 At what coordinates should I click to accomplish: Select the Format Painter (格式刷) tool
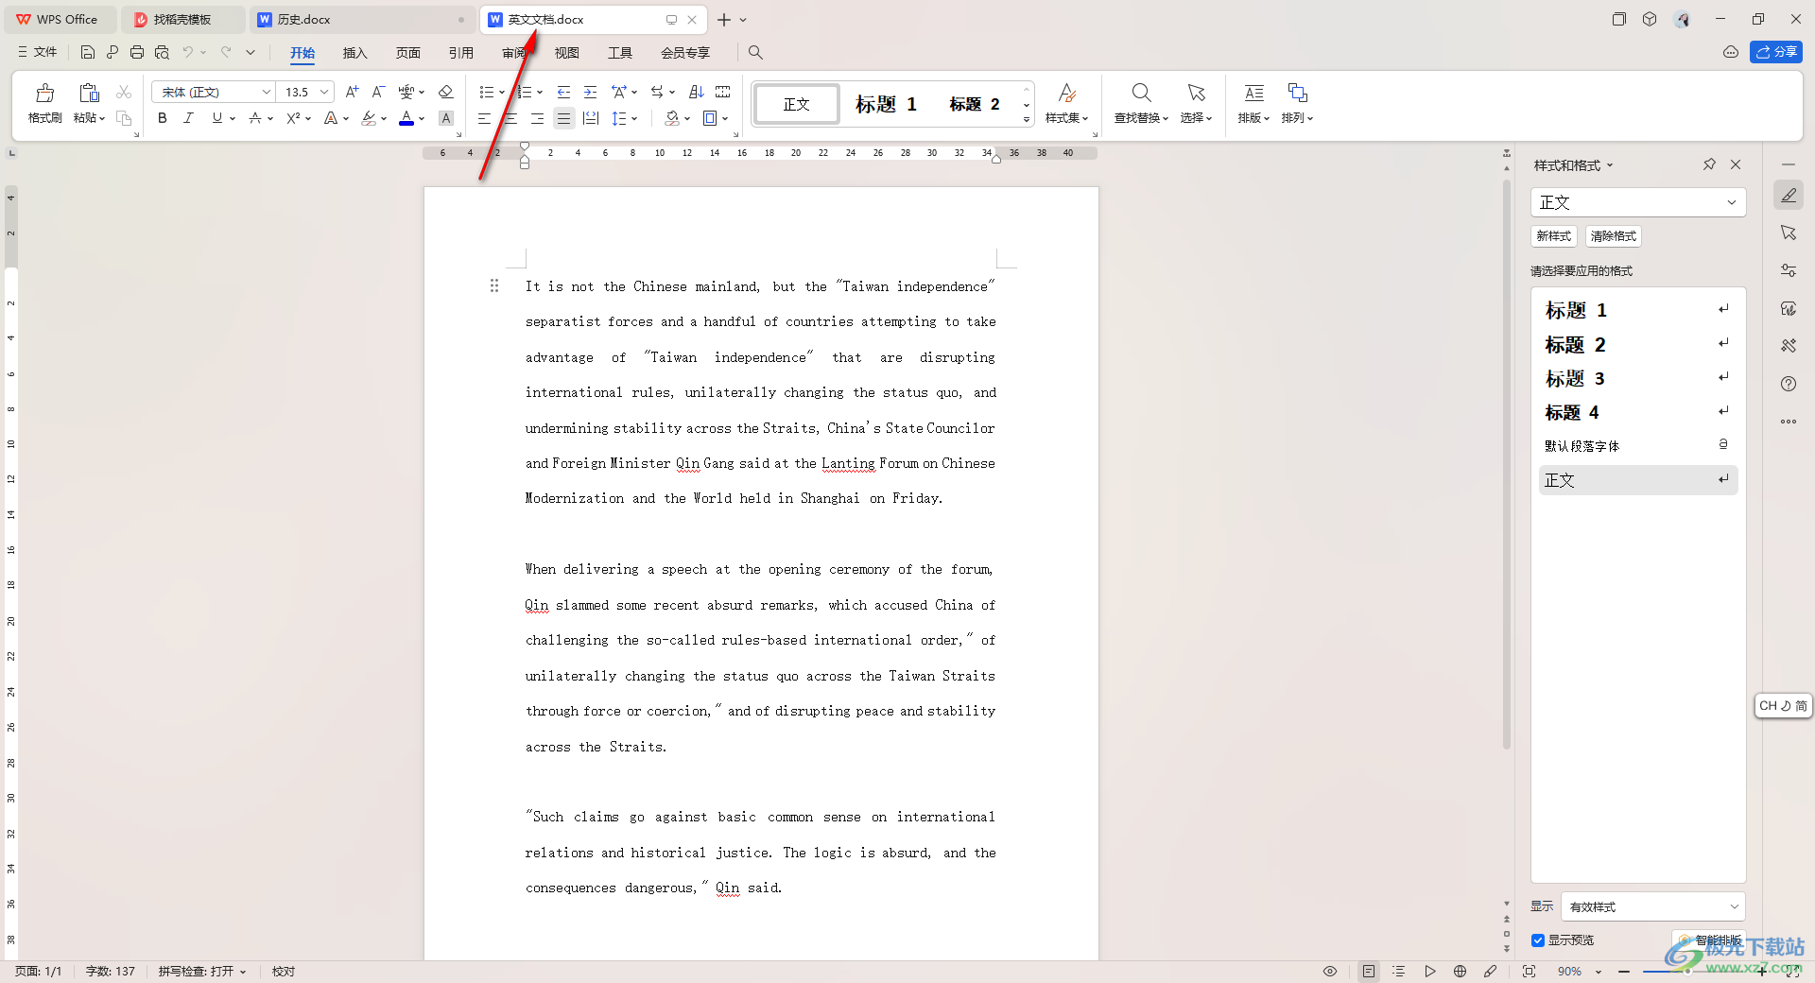pyautogui.click(x=44, y=104)
